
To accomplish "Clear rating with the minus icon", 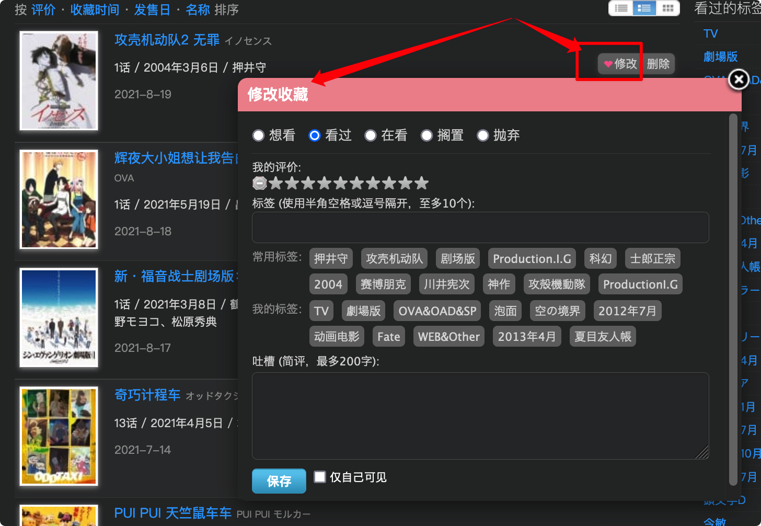I will (260, 183).
